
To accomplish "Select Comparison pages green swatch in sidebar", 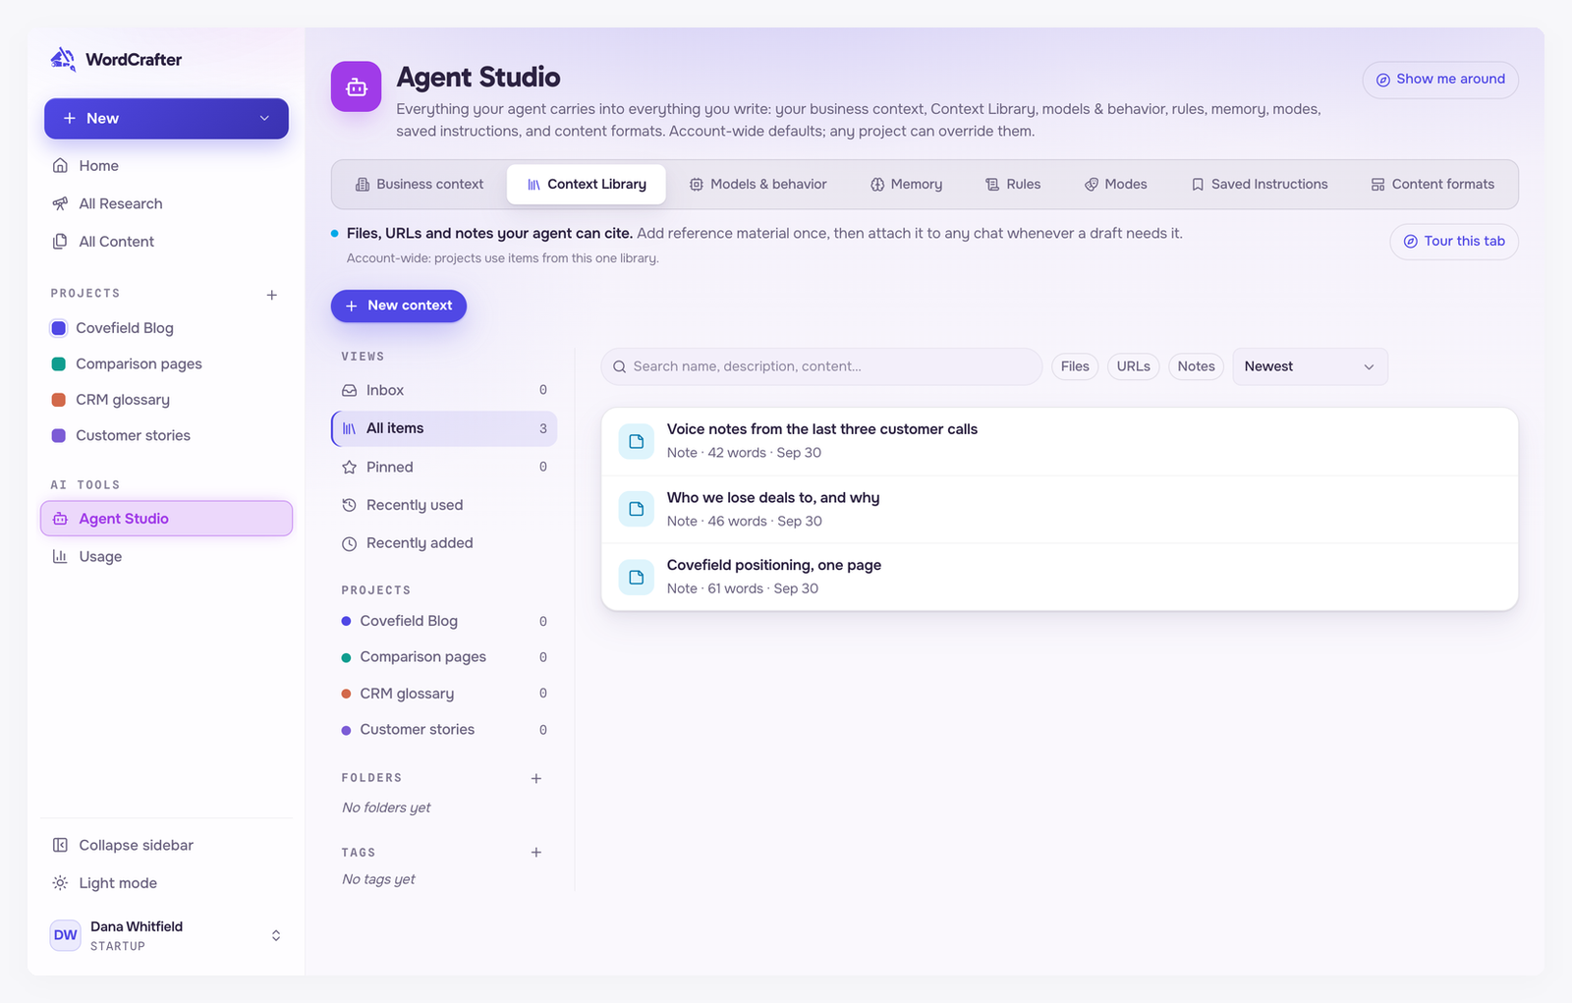I will 58,363.
